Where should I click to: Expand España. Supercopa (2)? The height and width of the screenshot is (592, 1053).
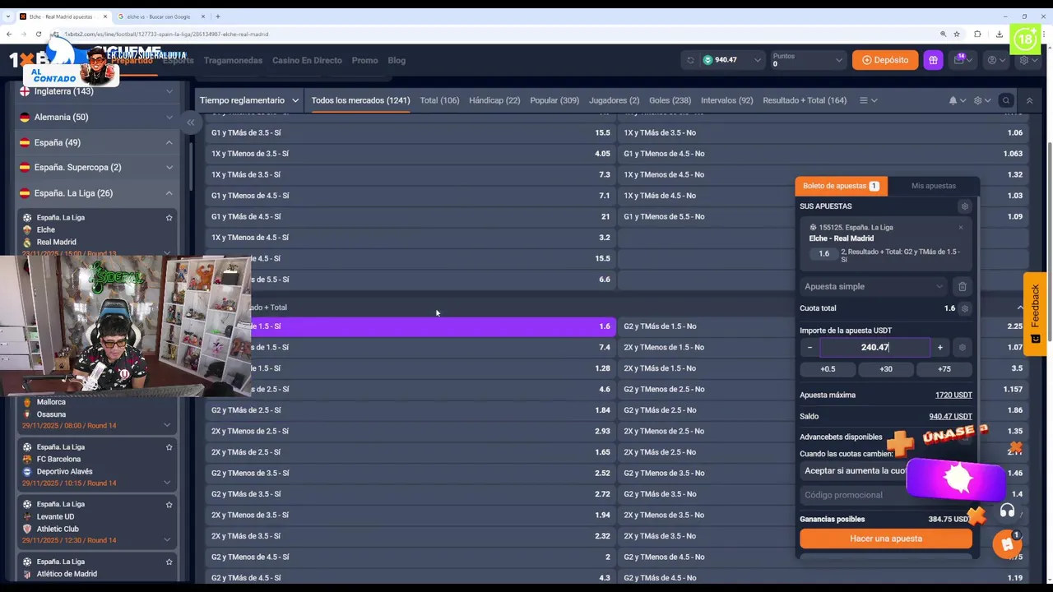96,167
